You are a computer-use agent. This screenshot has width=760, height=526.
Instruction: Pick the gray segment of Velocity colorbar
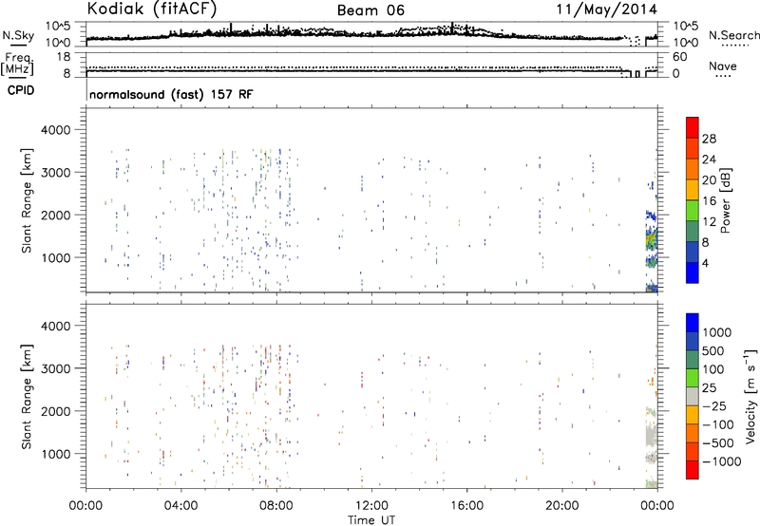click(x=693, y=396)
